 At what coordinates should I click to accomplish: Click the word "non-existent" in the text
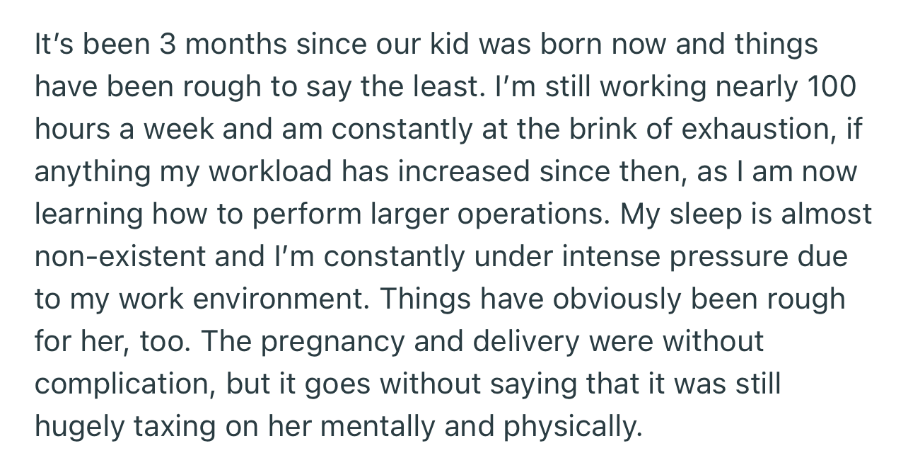(x=120, y=257)
